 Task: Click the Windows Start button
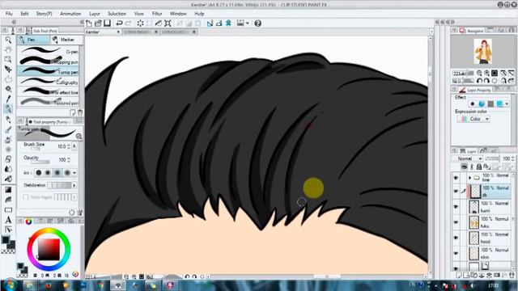coord(10,285)
